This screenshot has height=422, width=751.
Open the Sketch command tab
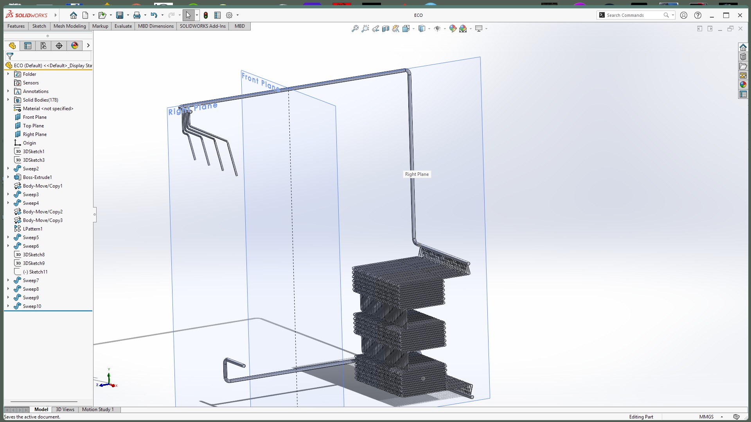point(39,26)
